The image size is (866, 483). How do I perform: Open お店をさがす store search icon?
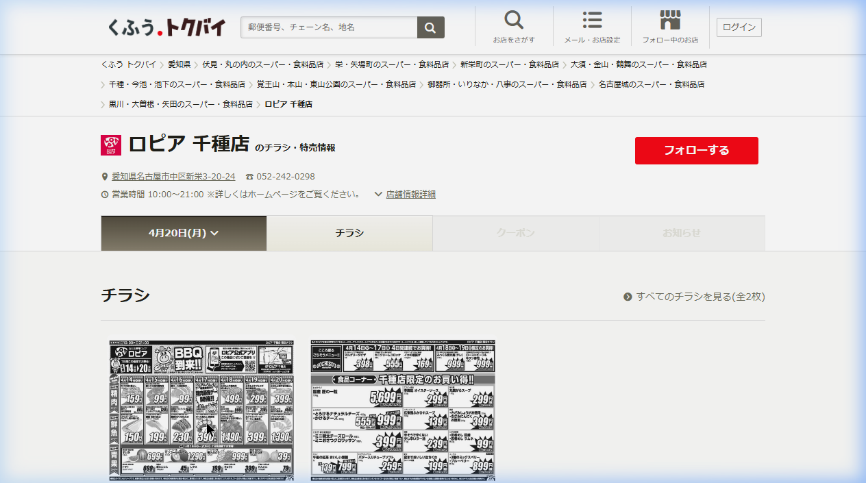tap(514, 21)
